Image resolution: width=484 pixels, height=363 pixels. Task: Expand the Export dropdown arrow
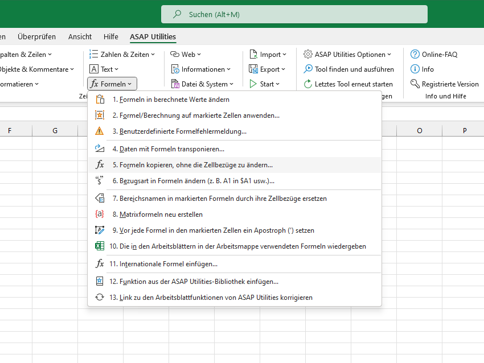[x=284, y=69]
